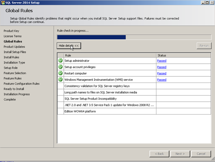215x162 pixels.
Task: Select Product Updates step in sidebar
Action: click(x=14, y=47)
